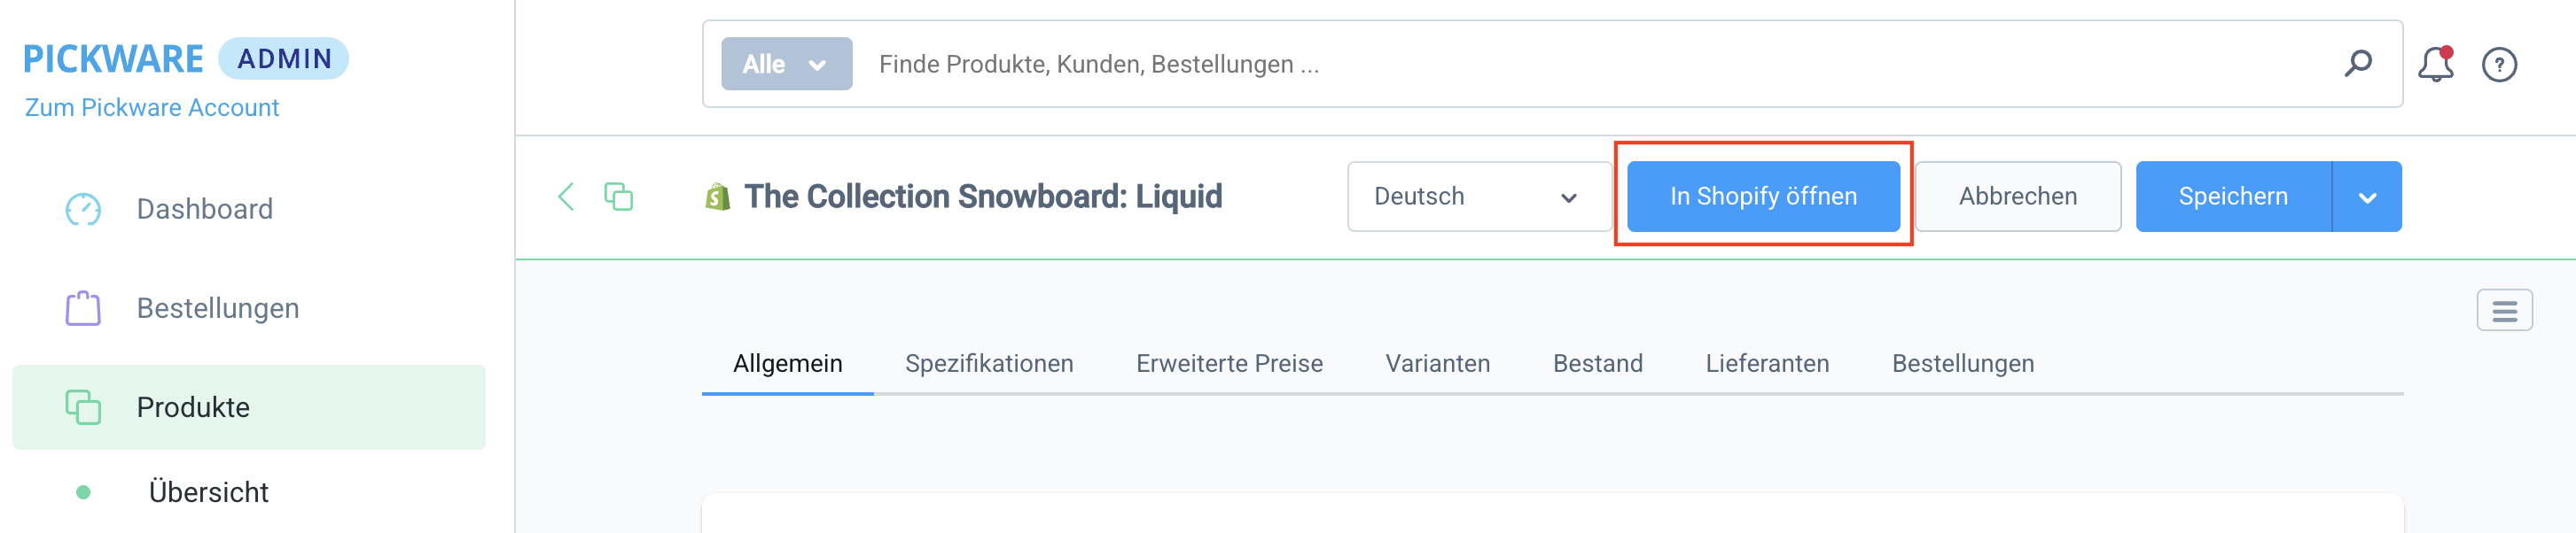Open the hamburger menu icon at right
This screenshot has height=533, width=2576.
tap(2503, 311)
